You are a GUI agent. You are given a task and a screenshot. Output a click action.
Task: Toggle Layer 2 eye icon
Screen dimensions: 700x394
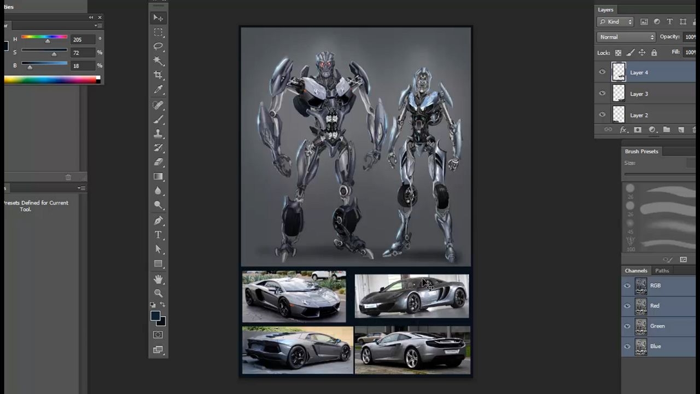pos(602,115)
